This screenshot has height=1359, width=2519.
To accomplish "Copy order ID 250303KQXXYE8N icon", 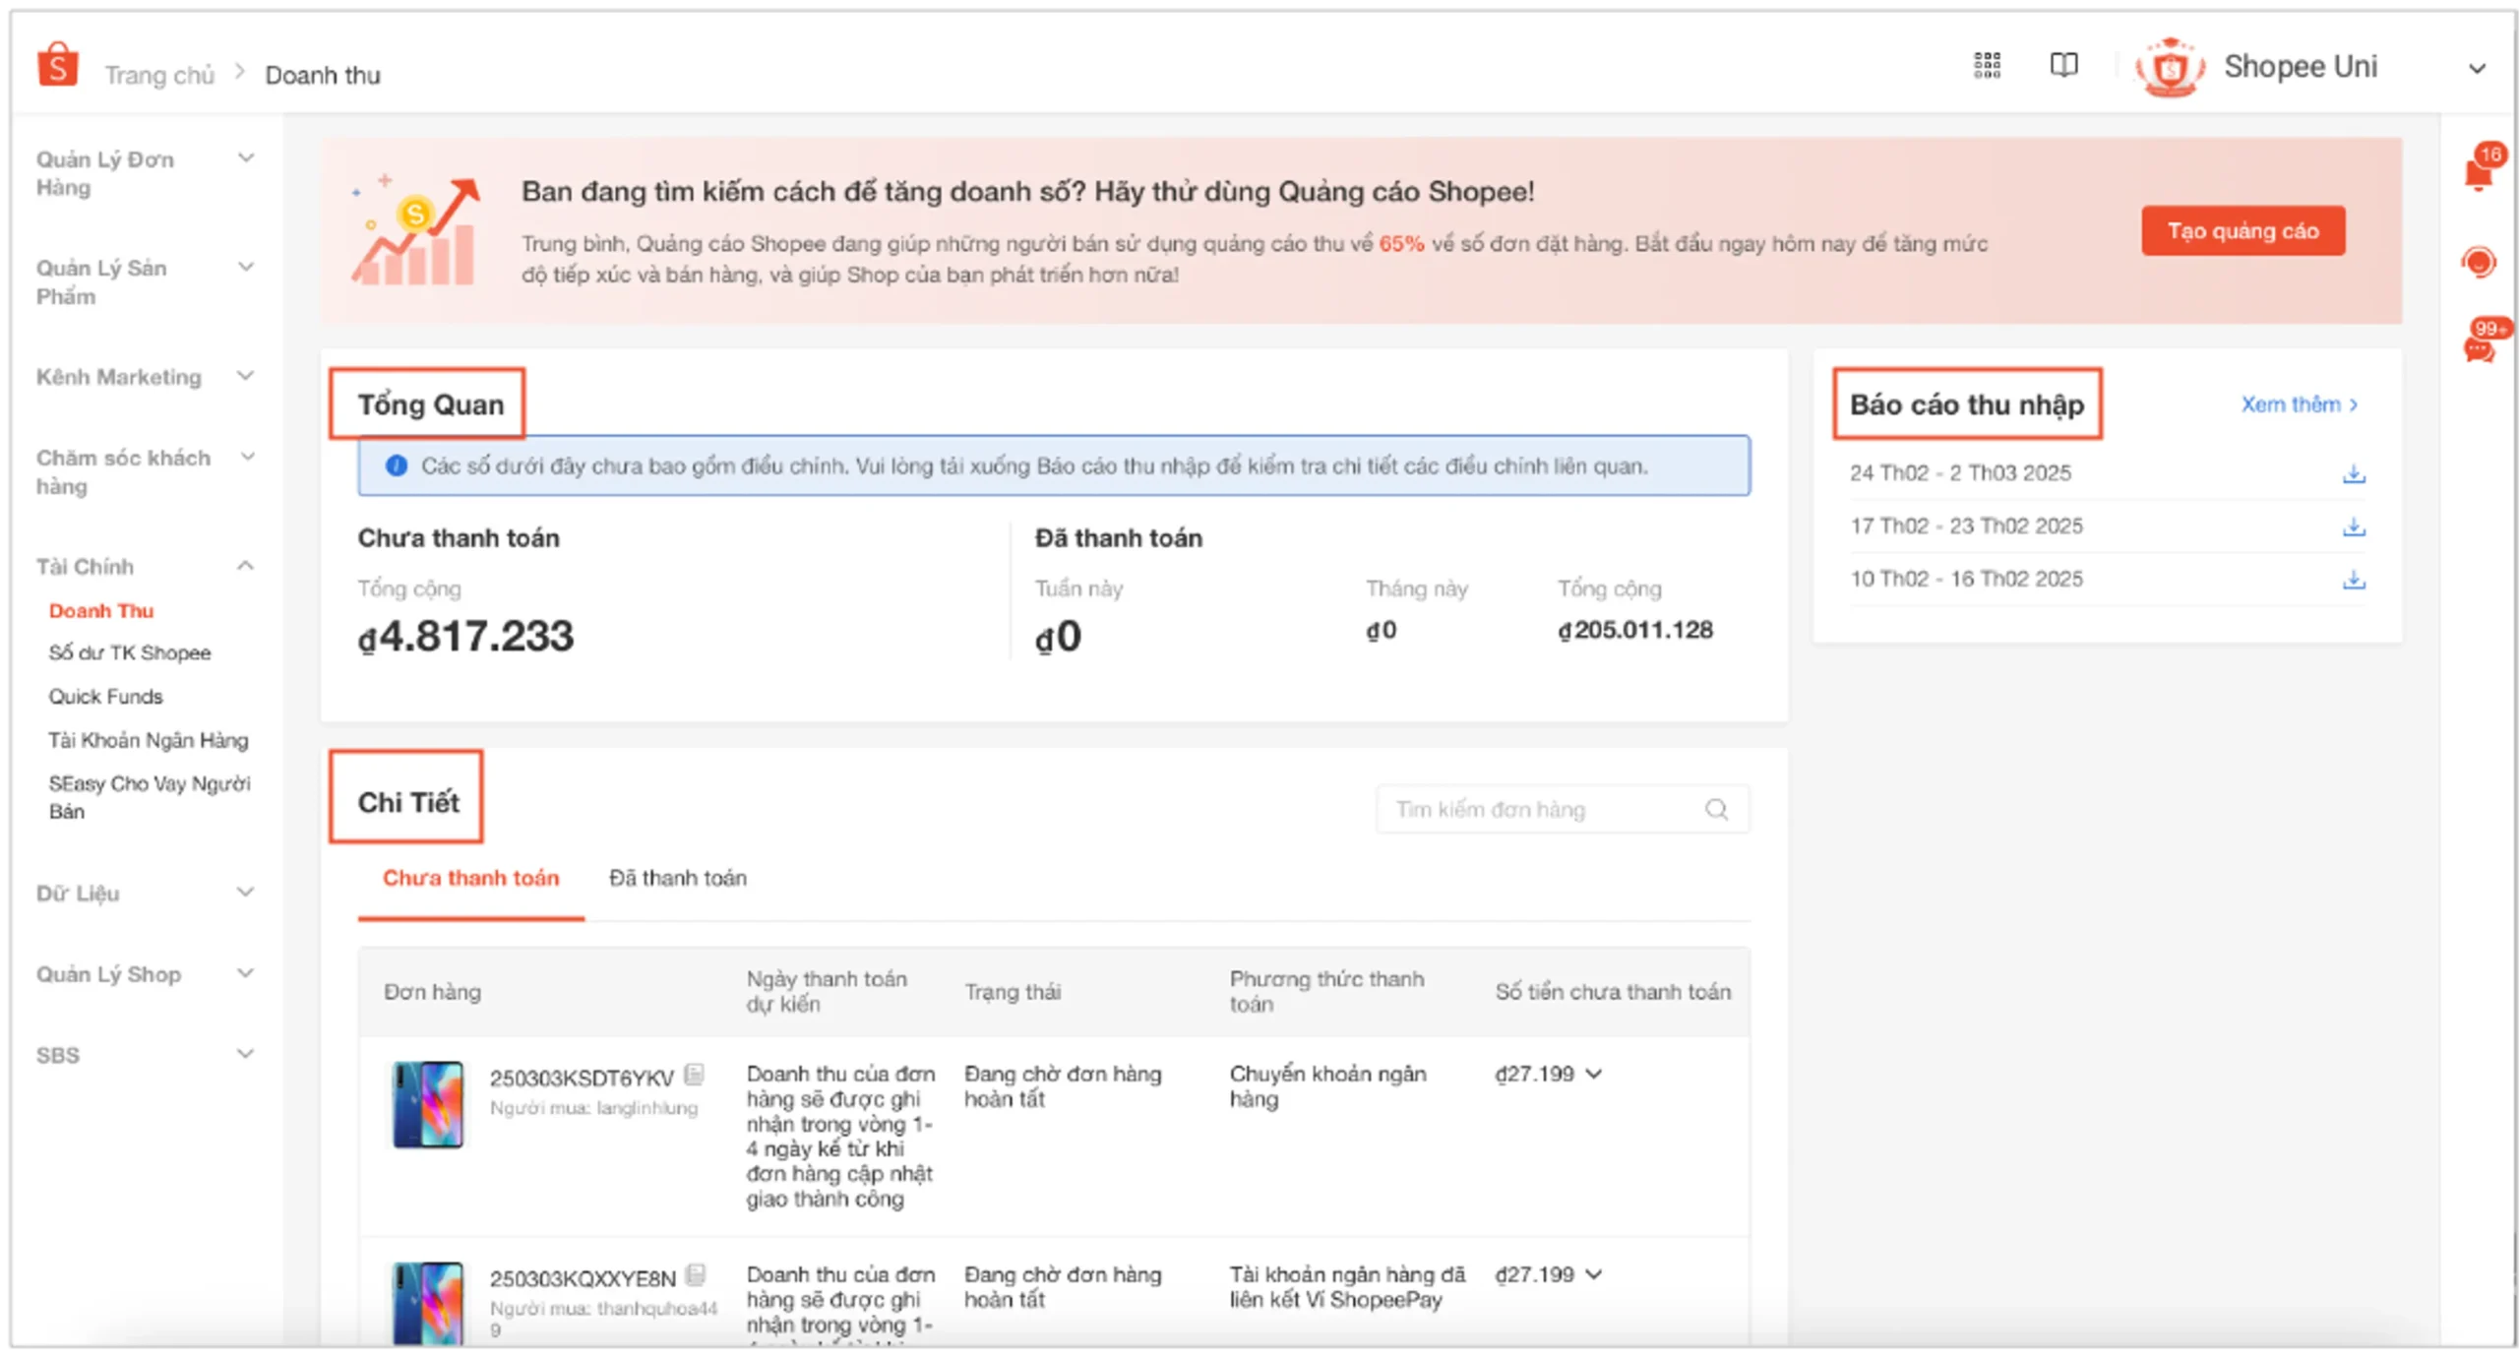I will click(x=695, y=1274).
